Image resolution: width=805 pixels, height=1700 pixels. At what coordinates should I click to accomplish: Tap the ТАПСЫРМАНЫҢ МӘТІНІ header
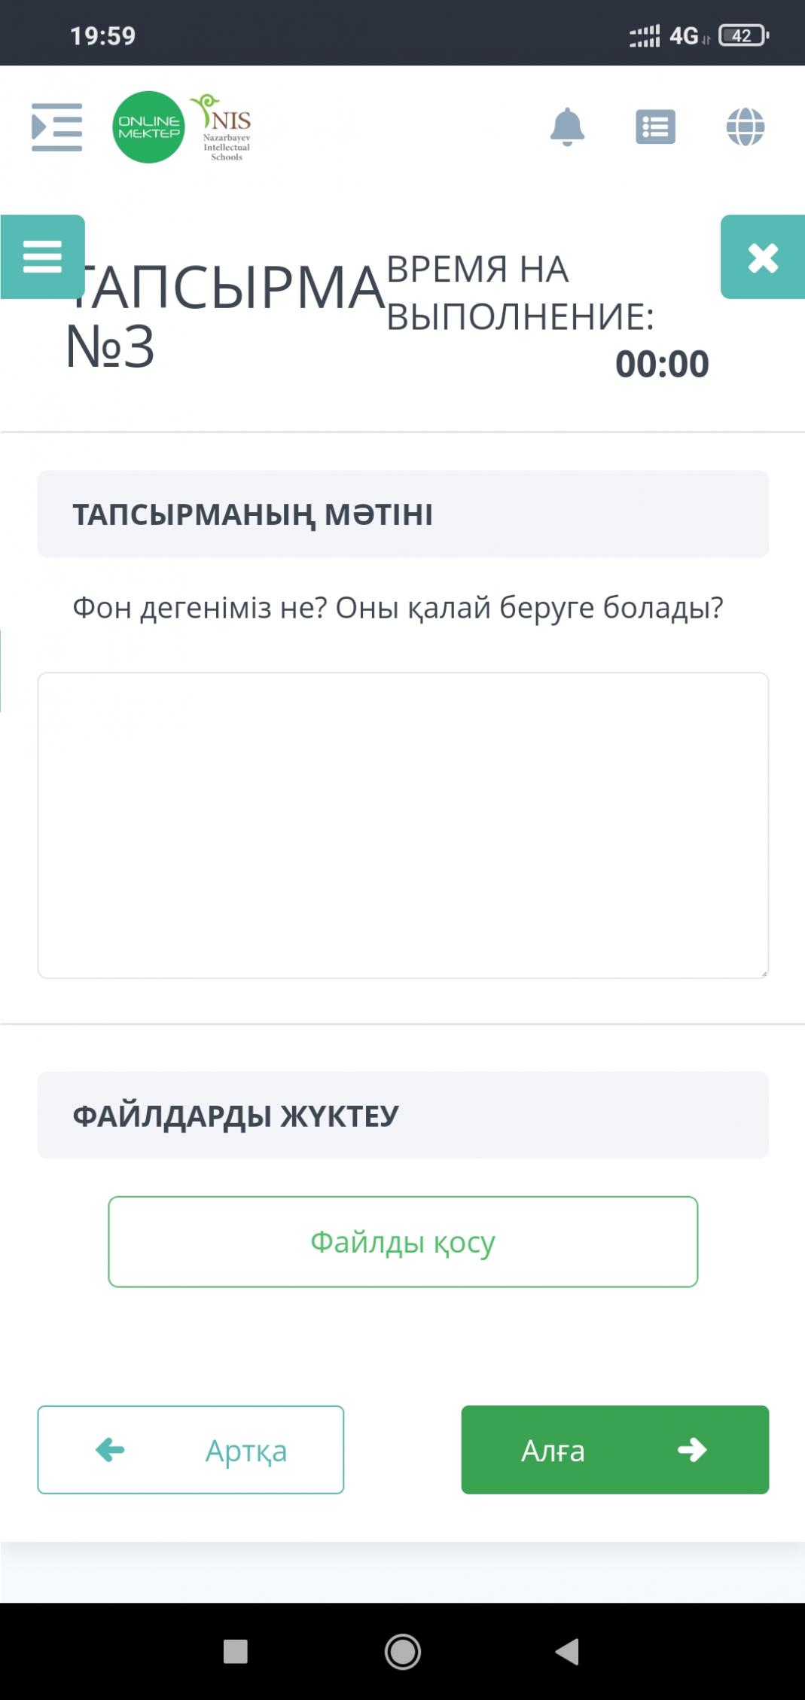[252, 514]
